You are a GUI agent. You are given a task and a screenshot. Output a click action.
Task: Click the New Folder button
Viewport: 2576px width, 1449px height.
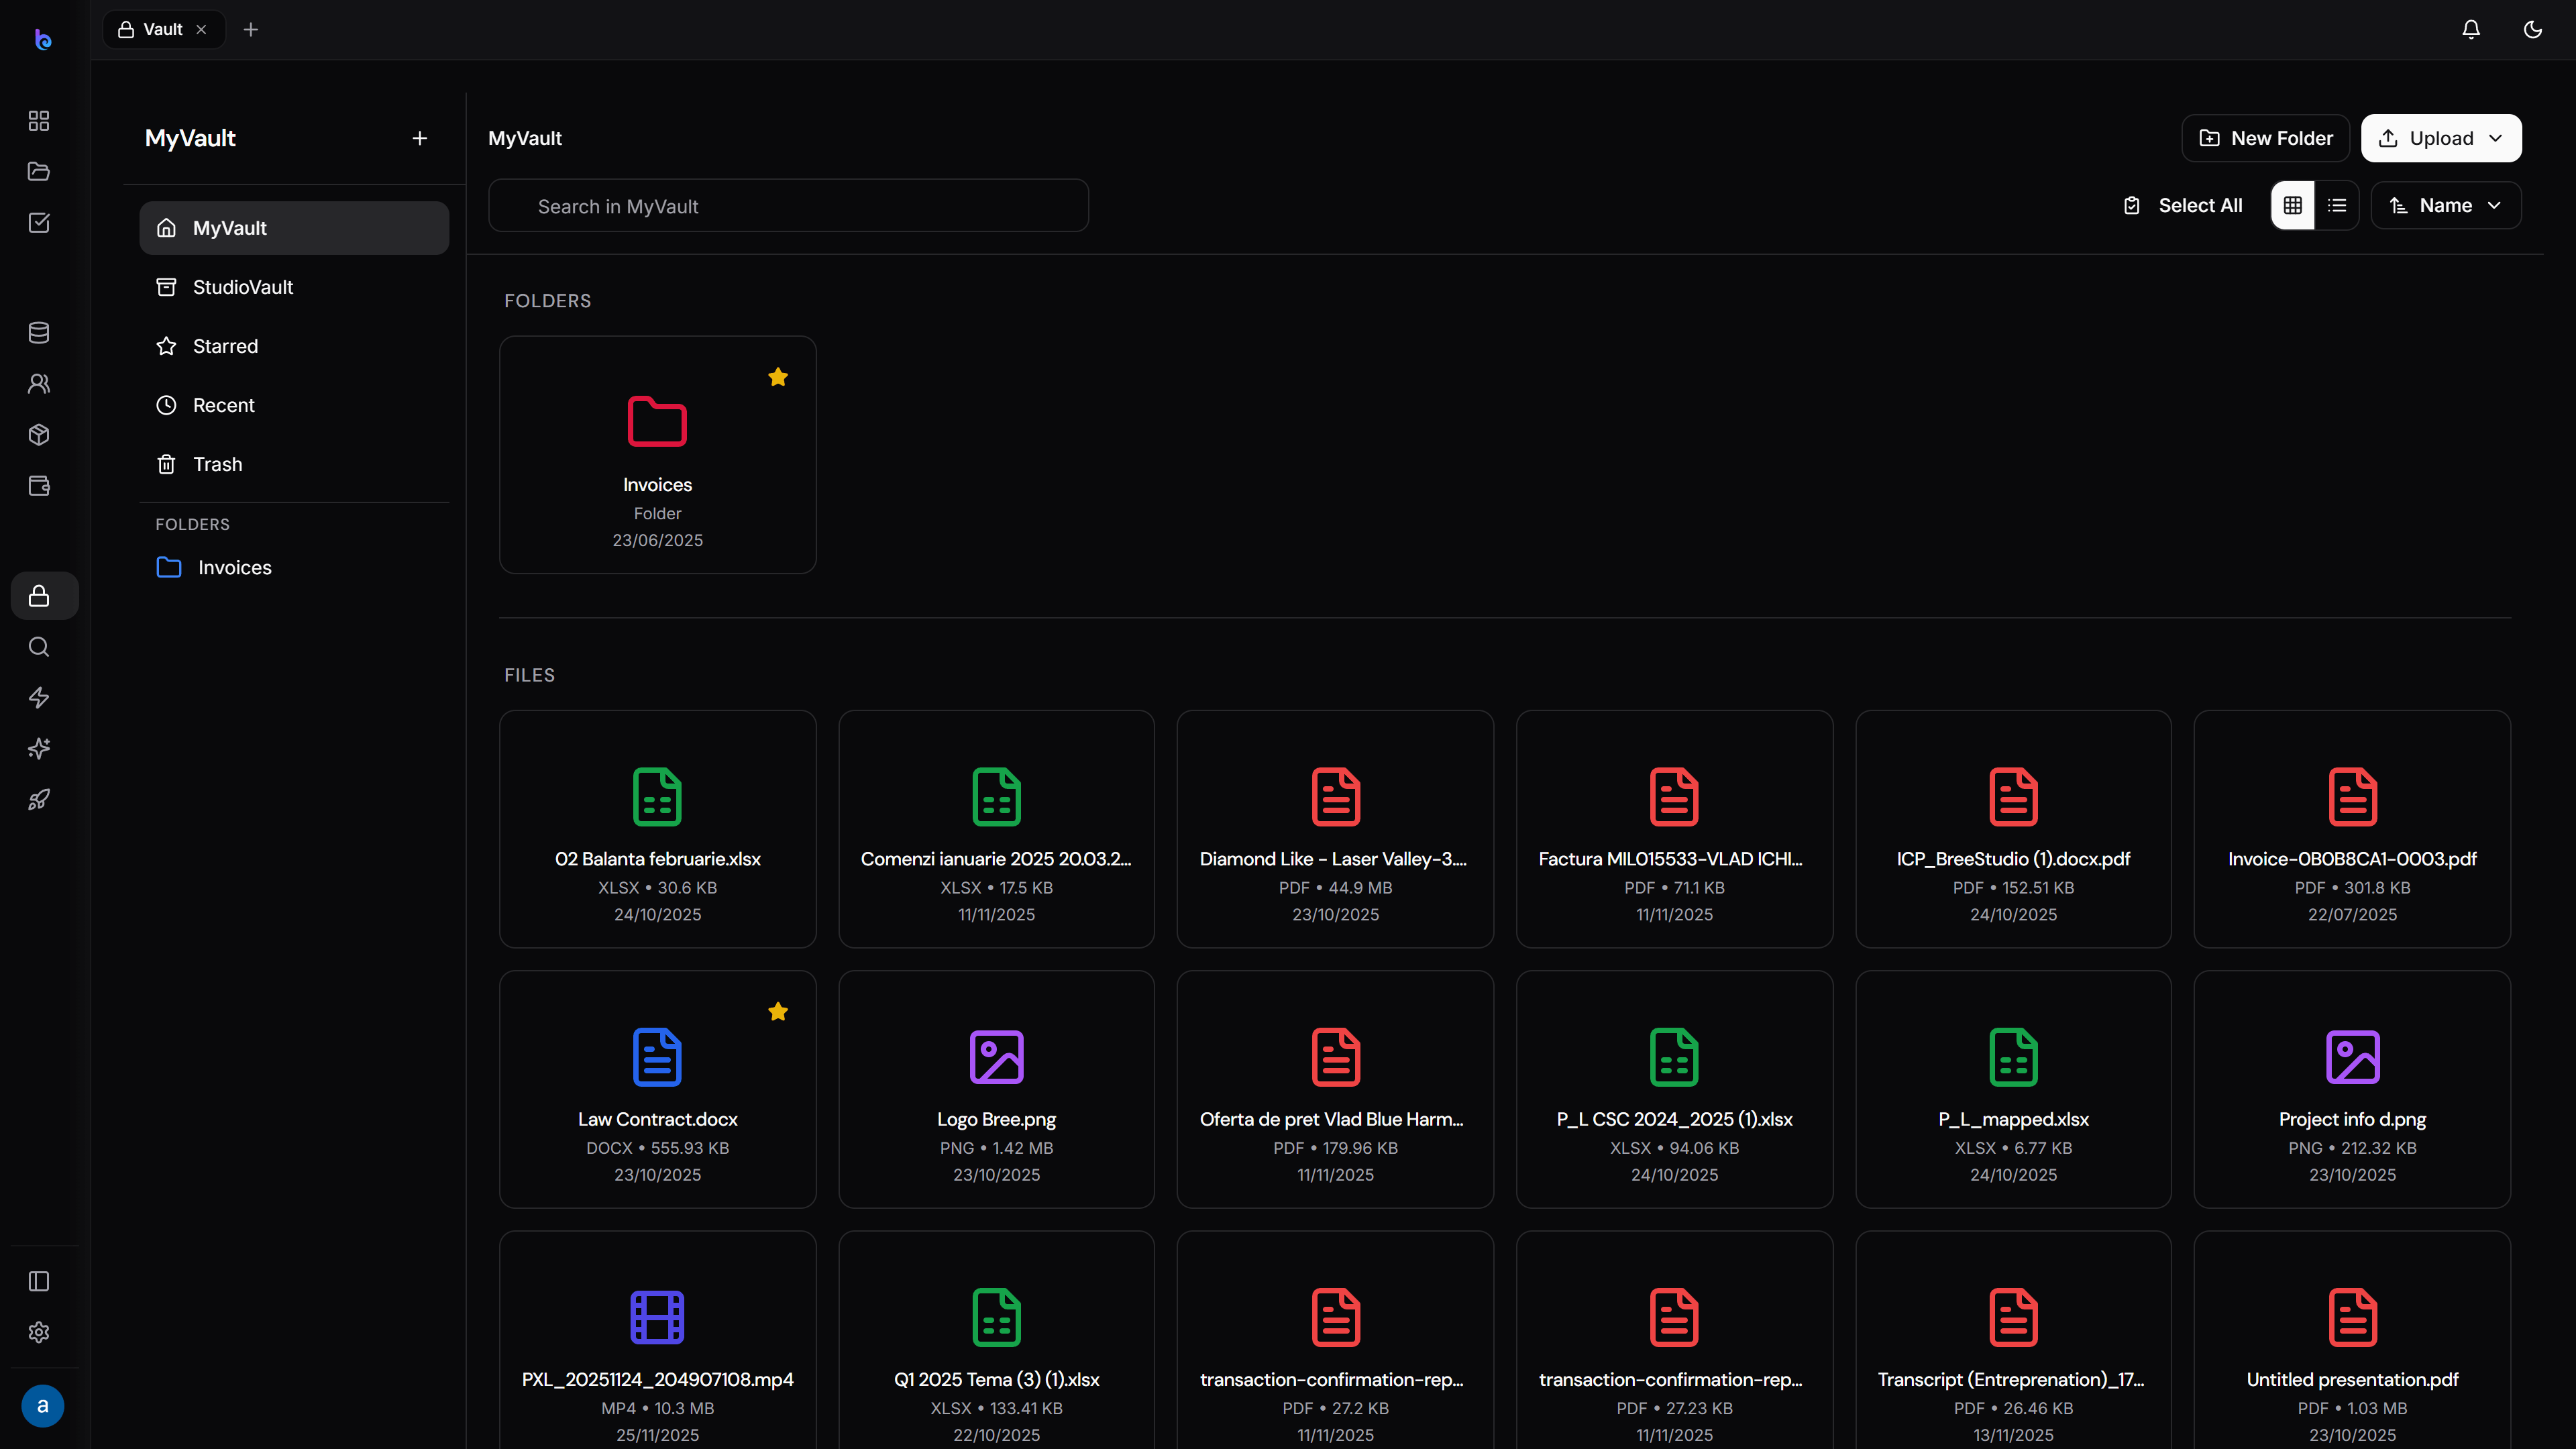point(2266,138)
